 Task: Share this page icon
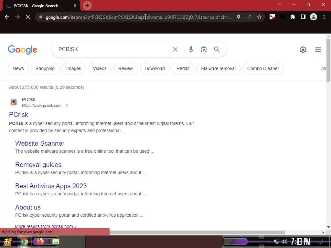pyautogui.click(x=249, y=17)
